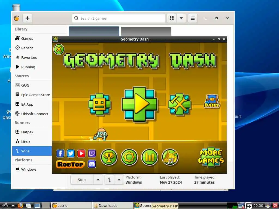Viewport: 279px width, 209px height.
Task: Select Epic Games Store source
Action: point(32,95)
